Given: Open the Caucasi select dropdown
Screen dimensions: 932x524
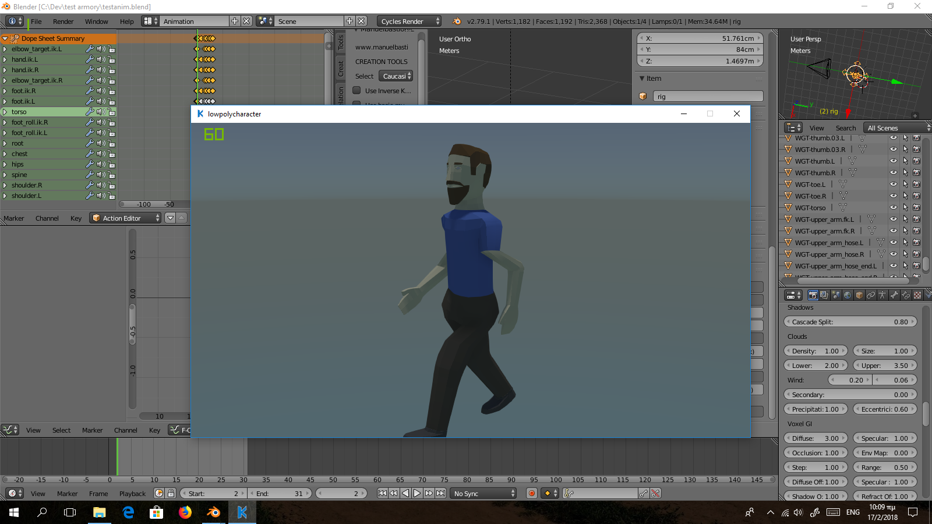Looking at the screenshot, I should coord(396,76).
